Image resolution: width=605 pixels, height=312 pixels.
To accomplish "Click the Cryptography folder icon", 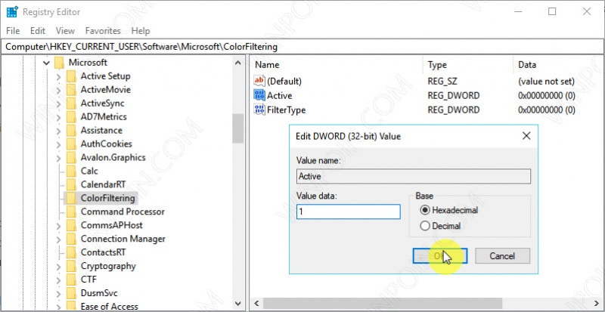I will coord(71,266).
